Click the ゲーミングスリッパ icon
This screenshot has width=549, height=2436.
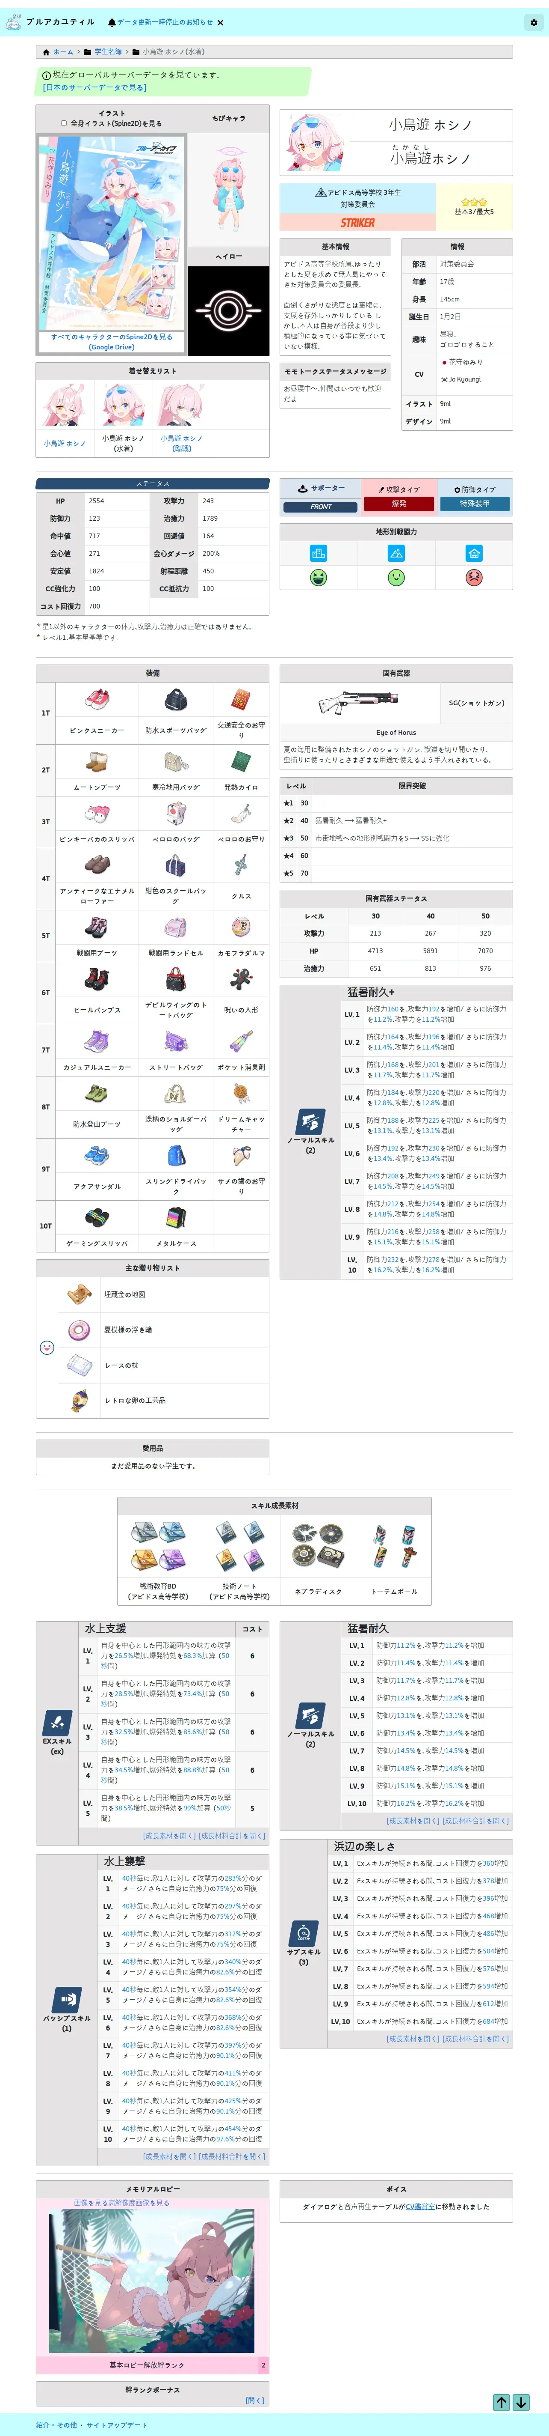coord(96,1216)
